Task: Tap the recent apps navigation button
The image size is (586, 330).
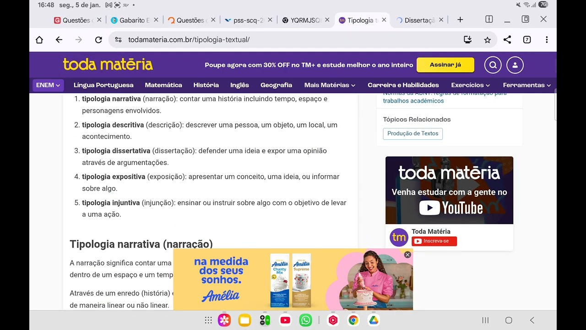Action: point(485,320)
